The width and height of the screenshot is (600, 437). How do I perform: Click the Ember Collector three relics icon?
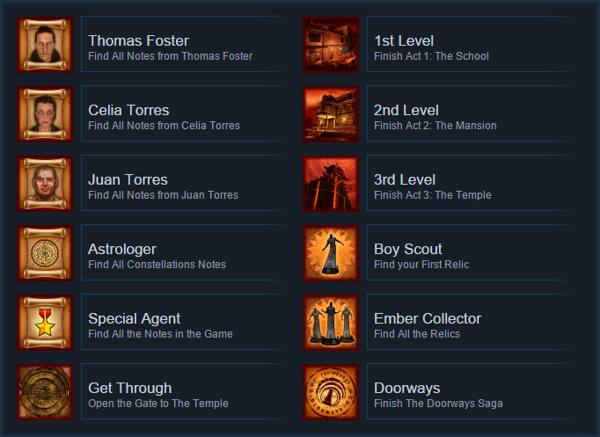point(331,323)
